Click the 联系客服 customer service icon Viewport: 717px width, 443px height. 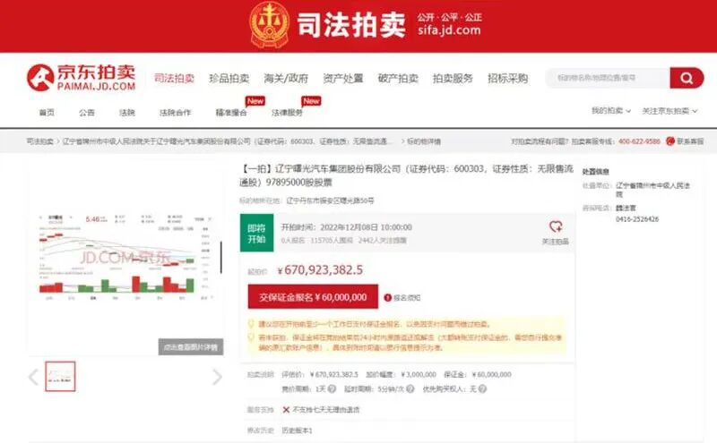pos(670,141)
